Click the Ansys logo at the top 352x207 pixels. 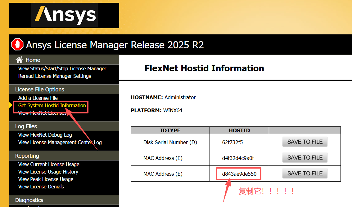click(x=64, y=15)
